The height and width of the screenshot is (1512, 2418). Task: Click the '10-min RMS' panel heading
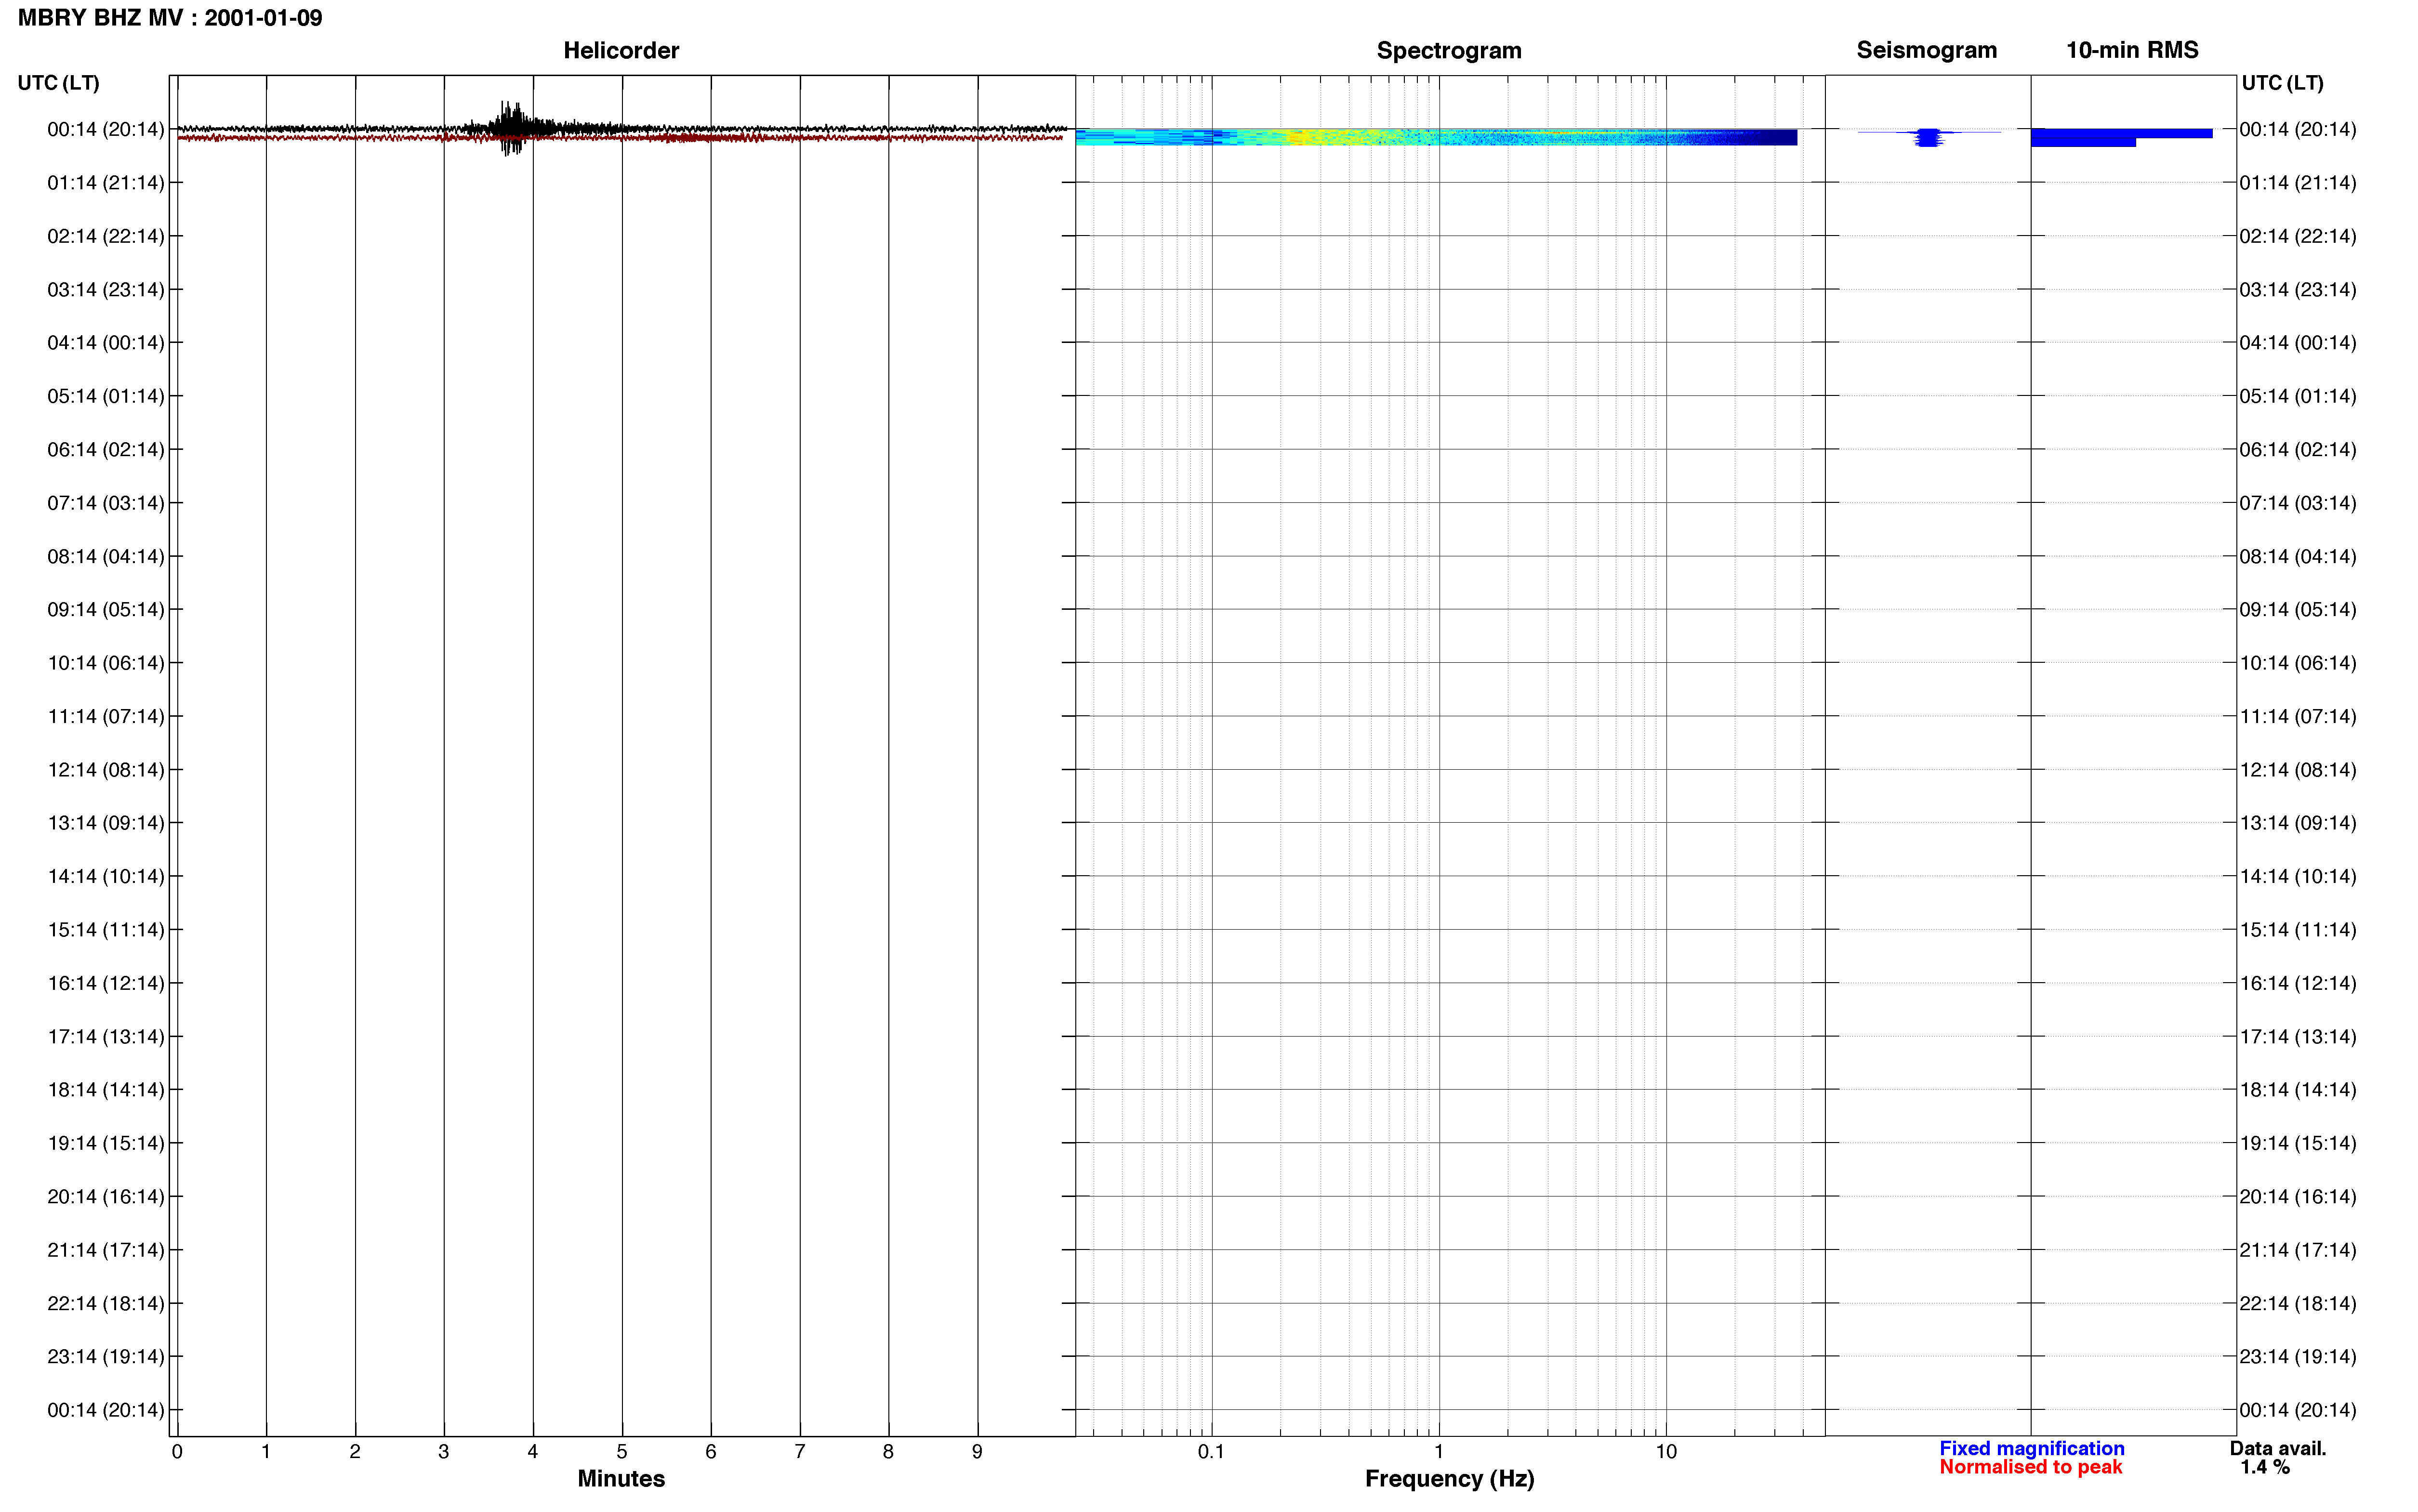(x=2132, y=50)
